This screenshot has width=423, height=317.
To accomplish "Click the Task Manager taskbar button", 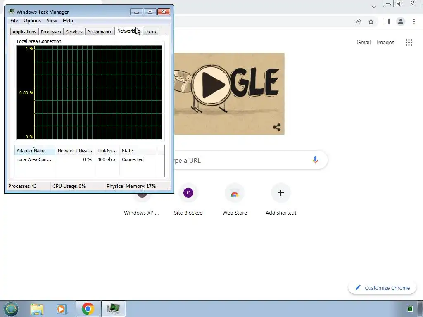I will coord(113,309).
